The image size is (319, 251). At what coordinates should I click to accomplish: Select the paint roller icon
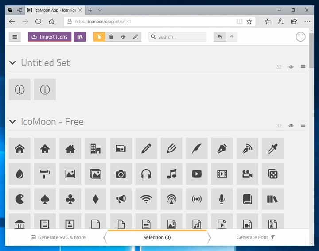pyautogui.click(x=45, y=174)
